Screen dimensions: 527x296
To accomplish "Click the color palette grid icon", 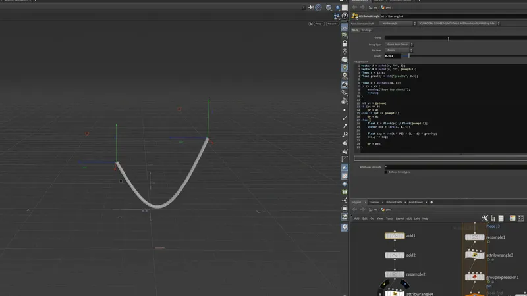I will (x=513, y=218).
